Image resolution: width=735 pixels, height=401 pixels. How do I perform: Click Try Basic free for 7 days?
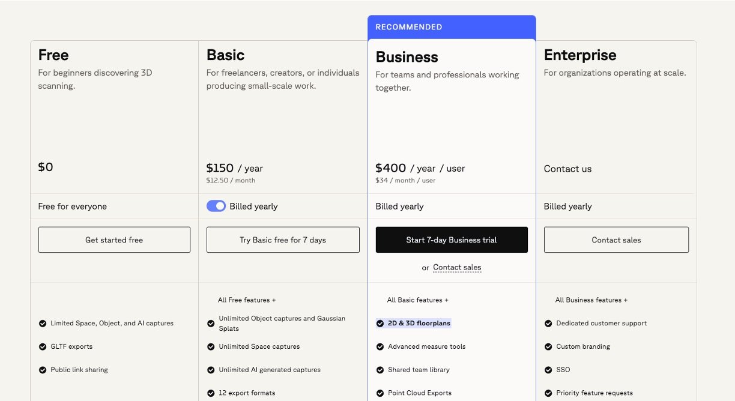coord(283,240)
